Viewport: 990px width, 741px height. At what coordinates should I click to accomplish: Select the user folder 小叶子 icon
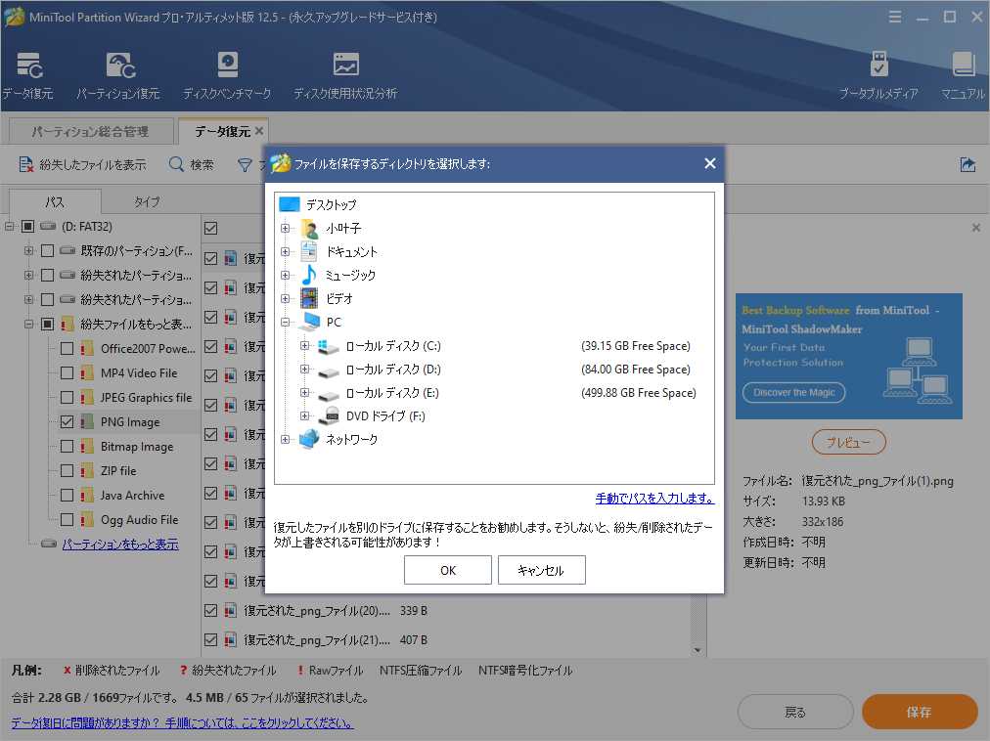[309, 229]
